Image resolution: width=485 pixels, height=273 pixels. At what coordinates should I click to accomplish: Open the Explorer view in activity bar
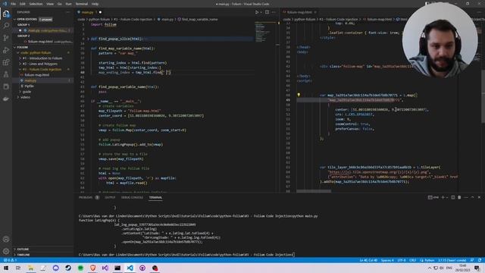click(6, 14)
